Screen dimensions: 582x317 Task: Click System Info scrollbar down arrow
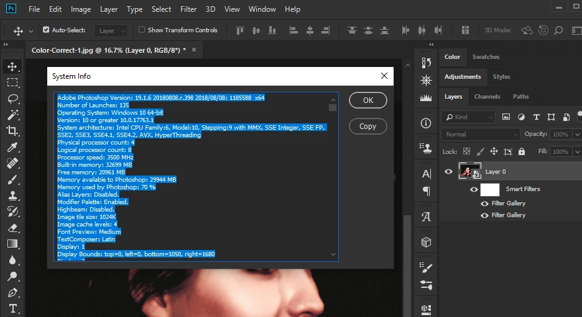[333, 254]
